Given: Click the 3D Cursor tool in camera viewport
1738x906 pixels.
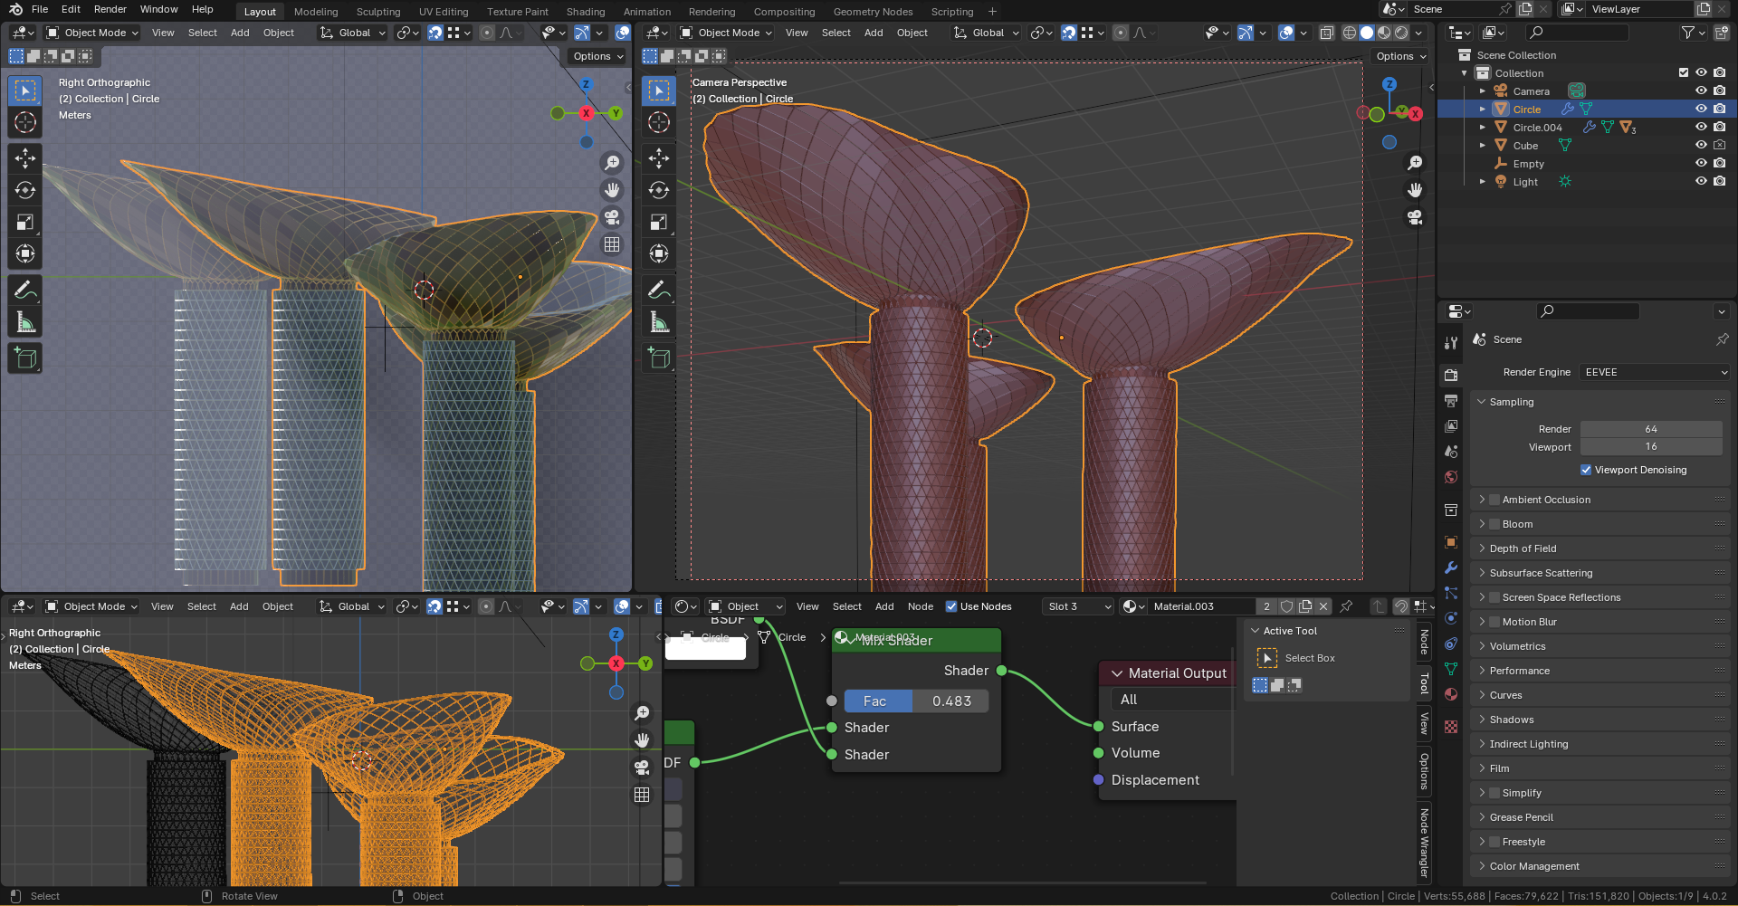Looking at the screenshot, I should click(659, 122).
